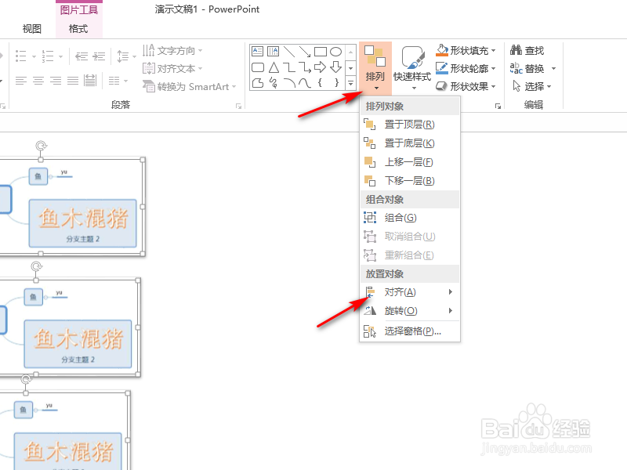Screen dimensions: 627x470
Task: Click the Replace (替换) icon
Action: (x=516, y=67)
